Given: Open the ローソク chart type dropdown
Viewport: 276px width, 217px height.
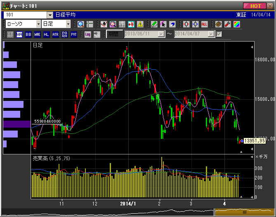Looking at the screenshot, I should pyautogui.click(x=38, y=24).
